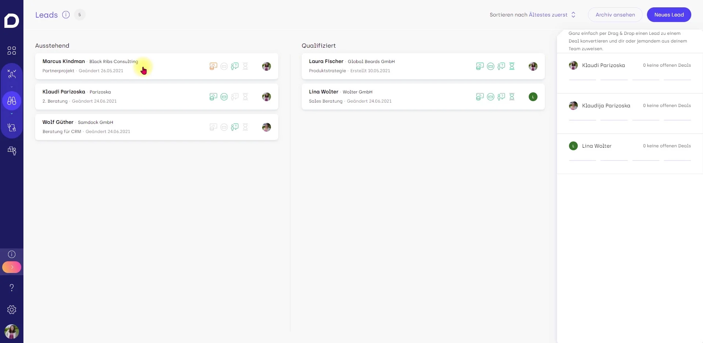The height and width of the screenshot is (343, 703).
Task: Open Marcus Kindman lead card
Action: (157, 66)
